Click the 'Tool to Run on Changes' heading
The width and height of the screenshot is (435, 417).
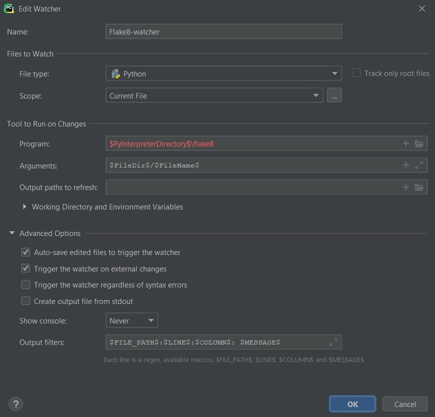click(x=46, y=123)
